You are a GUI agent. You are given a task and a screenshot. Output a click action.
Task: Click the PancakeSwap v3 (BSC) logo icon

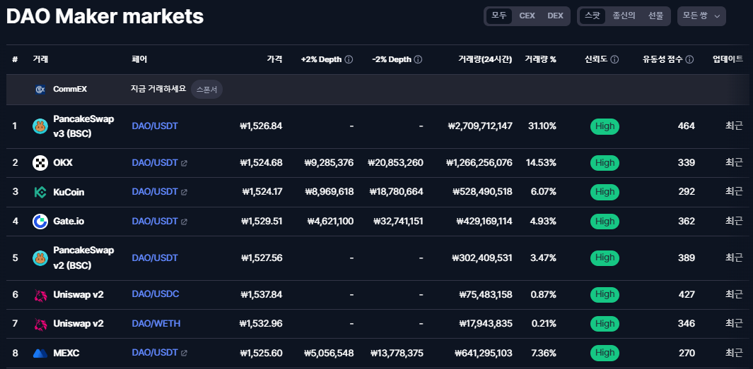[x=40, y=126]
